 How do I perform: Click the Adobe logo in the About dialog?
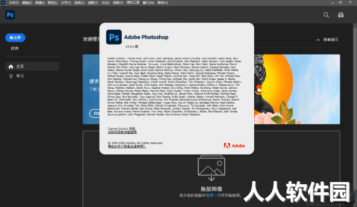[x=234, y=145]
